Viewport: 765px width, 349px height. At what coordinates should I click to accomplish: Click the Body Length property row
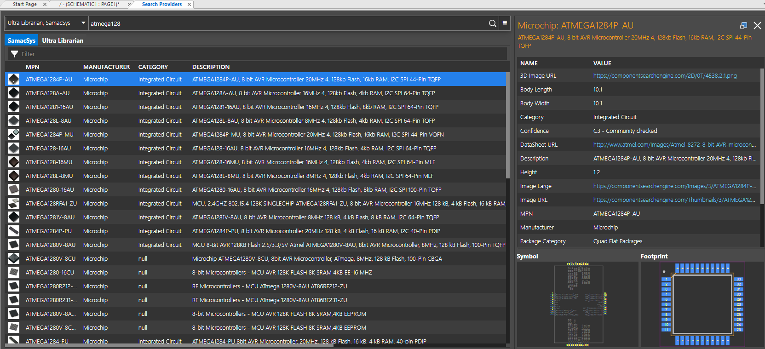click(638, 90)
